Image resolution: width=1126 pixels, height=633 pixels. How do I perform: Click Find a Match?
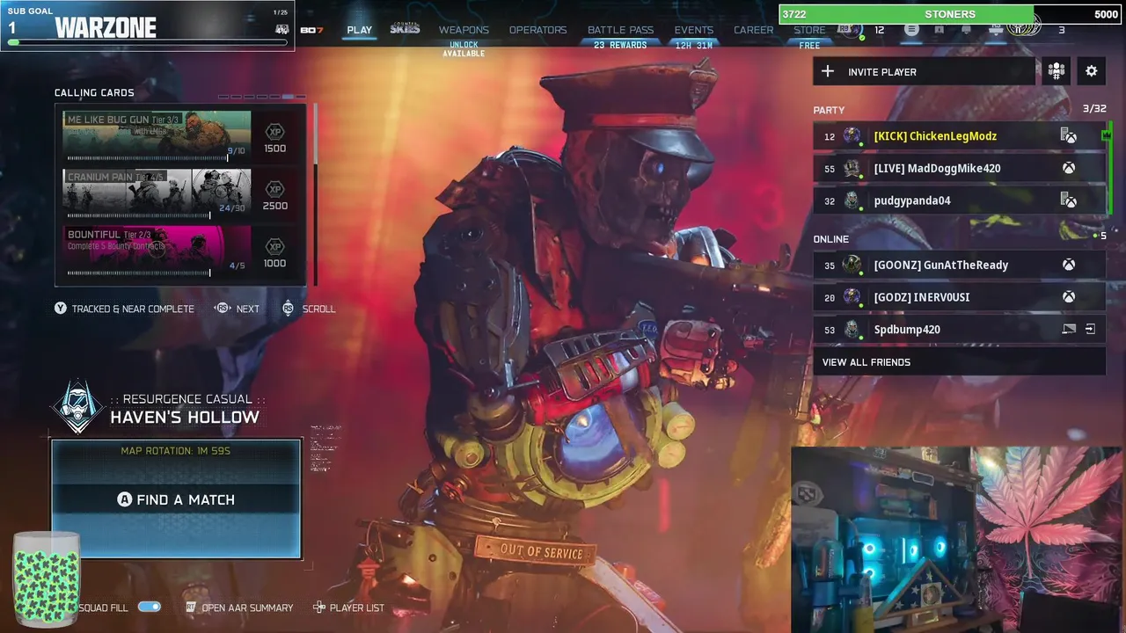[177, 499]
